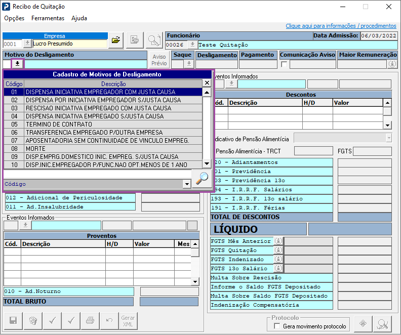
Task: Click info icon beside FGTS 13o Salário
Action: 278,268
